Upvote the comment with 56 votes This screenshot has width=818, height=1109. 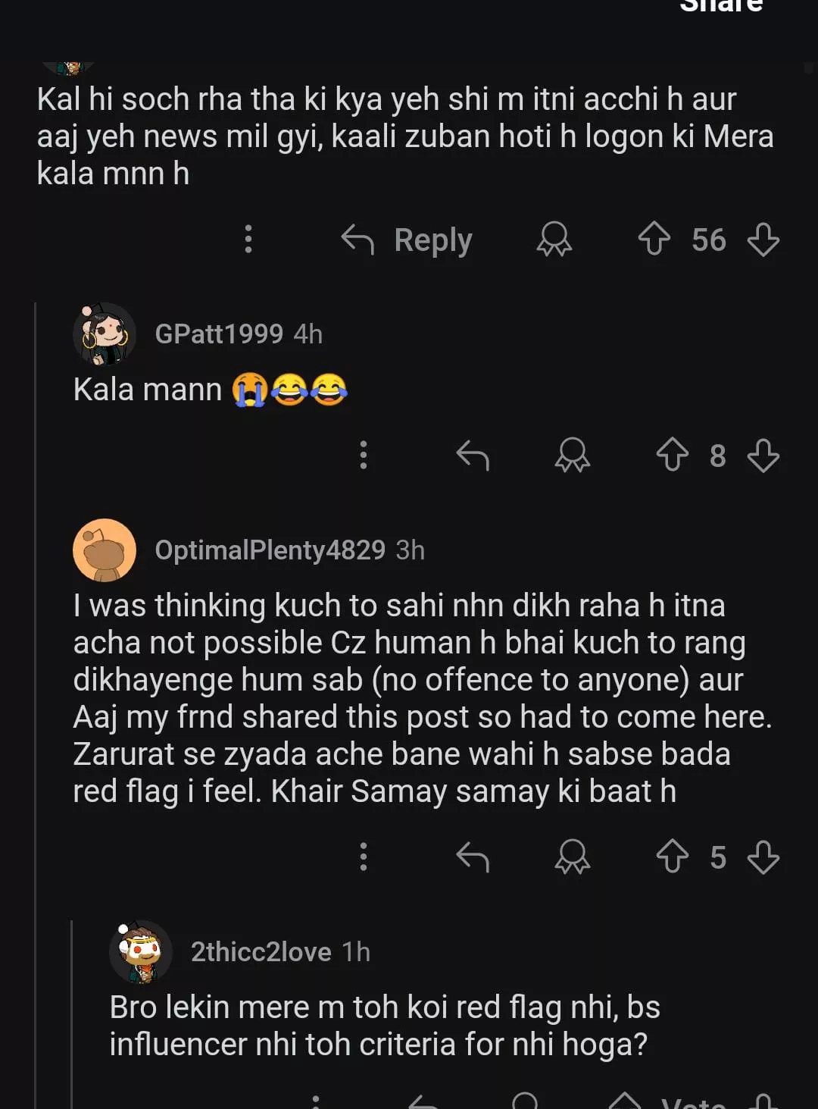click(x=654, y=240)
